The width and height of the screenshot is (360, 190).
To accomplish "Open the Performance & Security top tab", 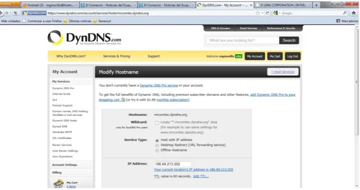I will tap(281, 28).
